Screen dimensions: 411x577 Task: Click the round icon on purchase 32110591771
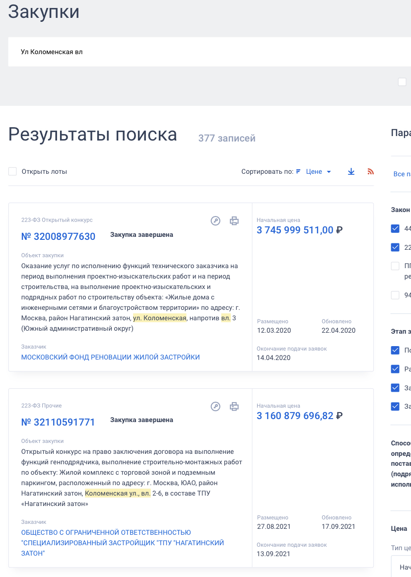click(x=215, y=406)
